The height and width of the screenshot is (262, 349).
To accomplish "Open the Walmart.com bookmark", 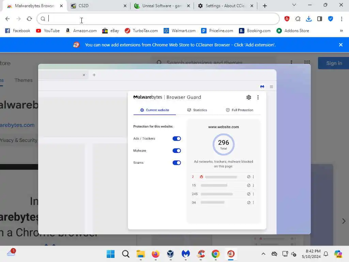I will coord(179,31).
